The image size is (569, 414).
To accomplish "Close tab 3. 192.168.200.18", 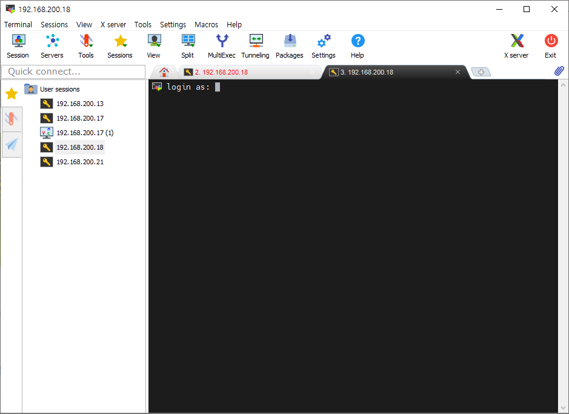I will (458, 72).
